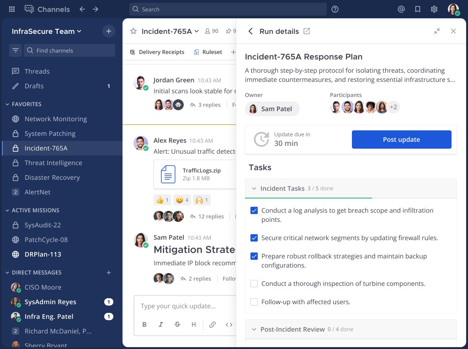This screenshot has height=349, width=468.
Task: Open the help question mark icon
Action: coord(335,9)
